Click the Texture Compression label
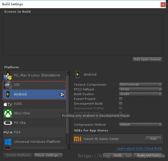This screenshot has height=161, width=168. point(90,85)
